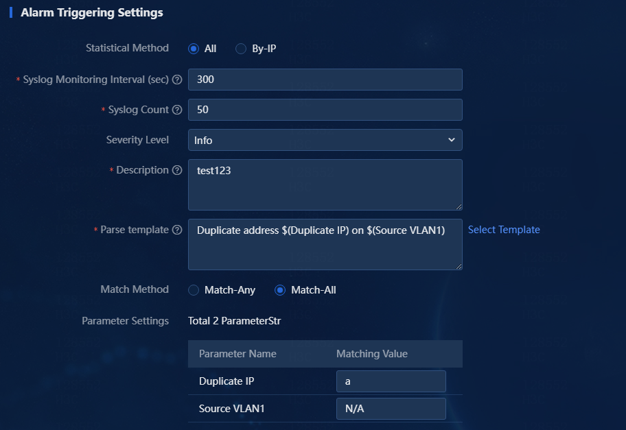626x430 pixels.
Task: Click the Parameter Name column header
Action: [237, 354]
